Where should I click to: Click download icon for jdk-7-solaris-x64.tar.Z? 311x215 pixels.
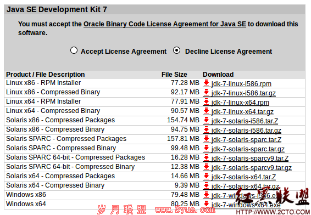[x=206, y=176]
